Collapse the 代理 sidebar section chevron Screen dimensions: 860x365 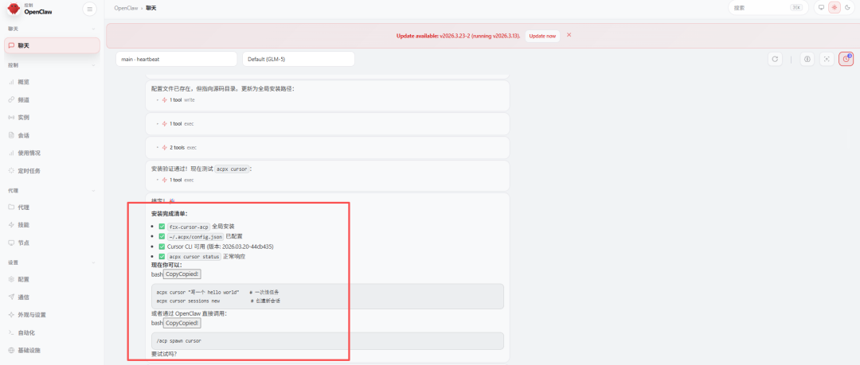pos(93,191)
